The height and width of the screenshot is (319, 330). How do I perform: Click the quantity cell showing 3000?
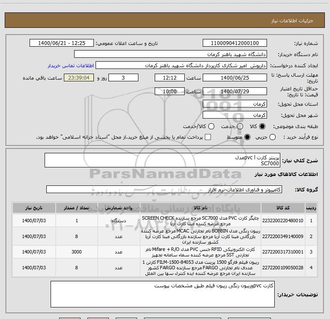coord(76,252)
